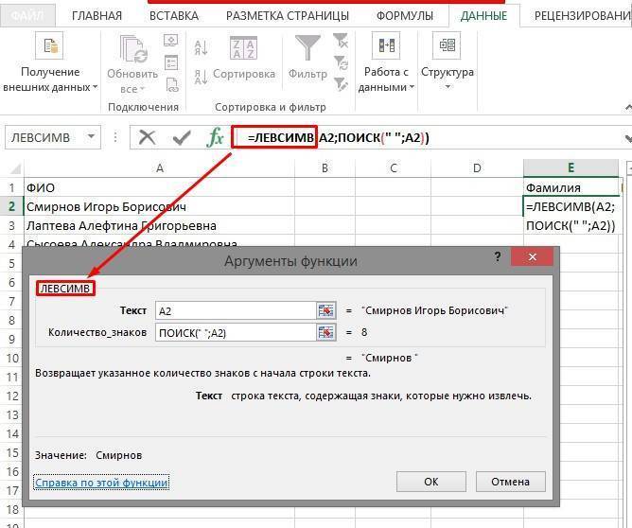Click cell E2 containing the ЛЕВСИМВ formula
The height and width of the screenshot is (528, 632).
point(571,206)
